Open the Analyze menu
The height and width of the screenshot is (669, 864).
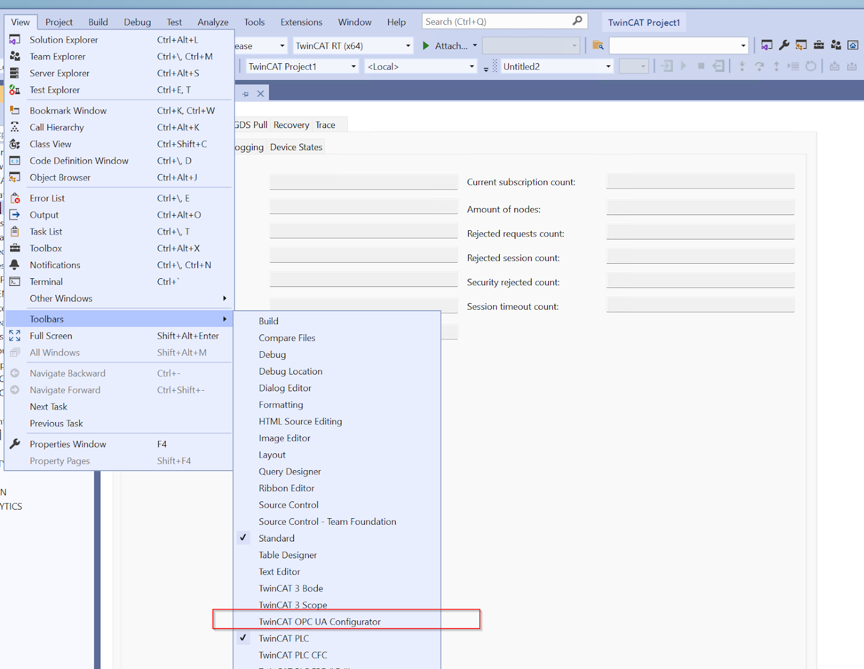(213, 22)
